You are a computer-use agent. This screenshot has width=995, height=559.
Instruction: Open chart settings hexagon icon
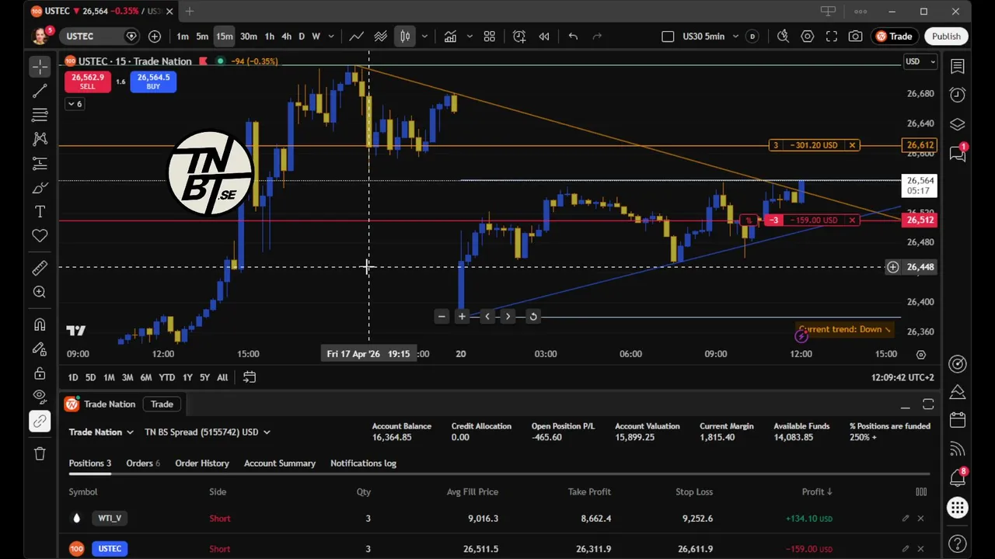(x=808, y=36)
